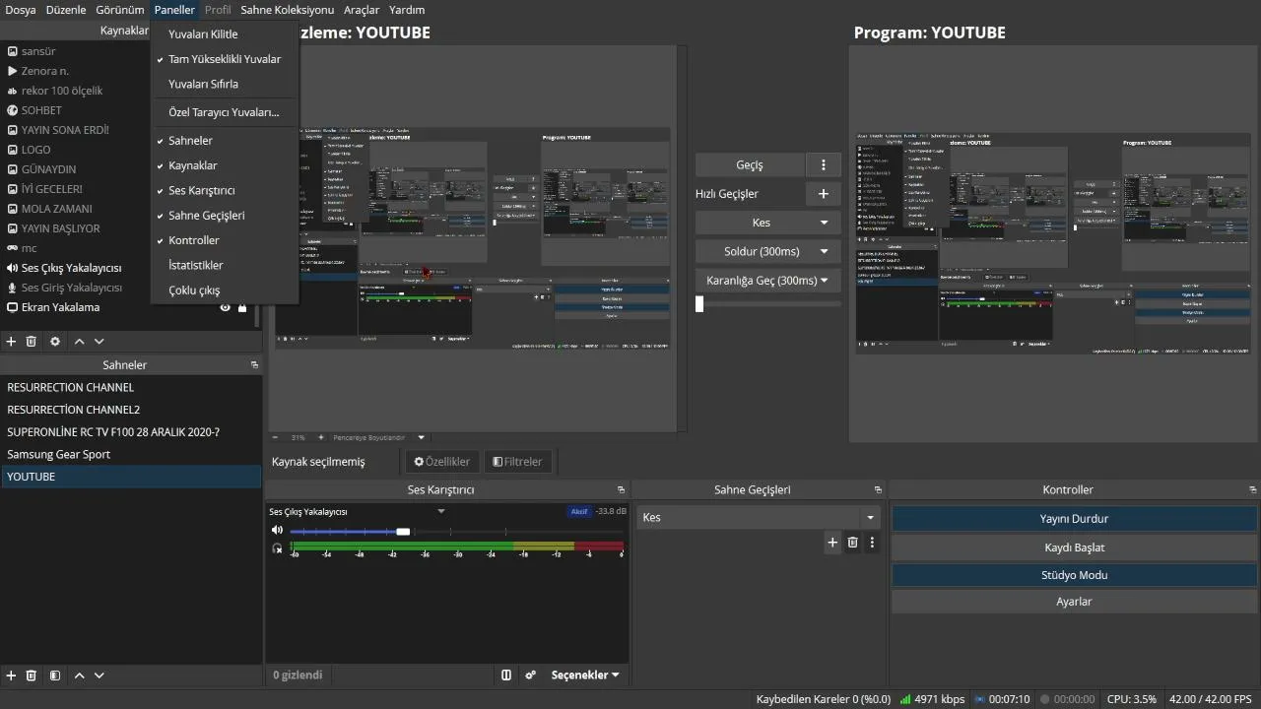Remove selected scene with the trash icon under Sahneler
1261x709 pixels.
coord(32,676)
